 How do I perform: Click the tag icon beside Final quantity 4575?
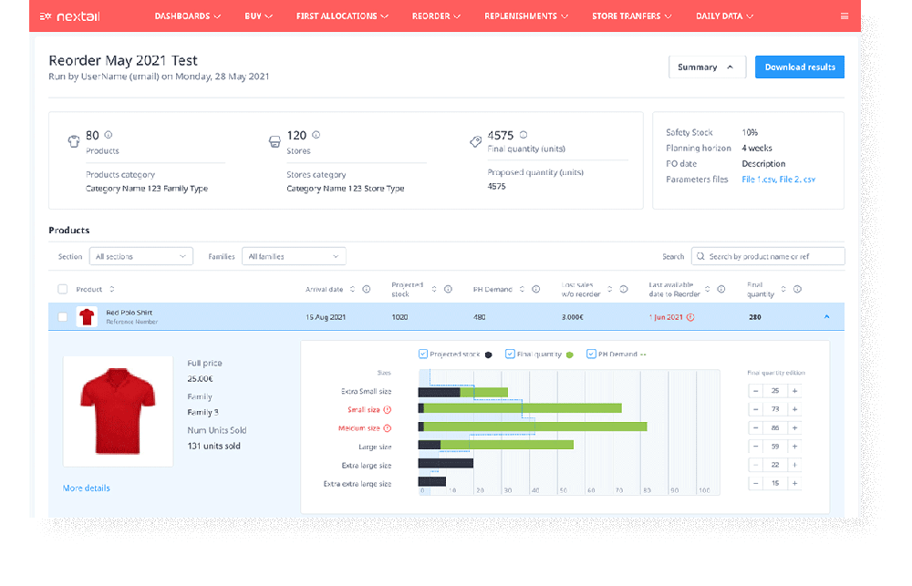click(475, 141)
